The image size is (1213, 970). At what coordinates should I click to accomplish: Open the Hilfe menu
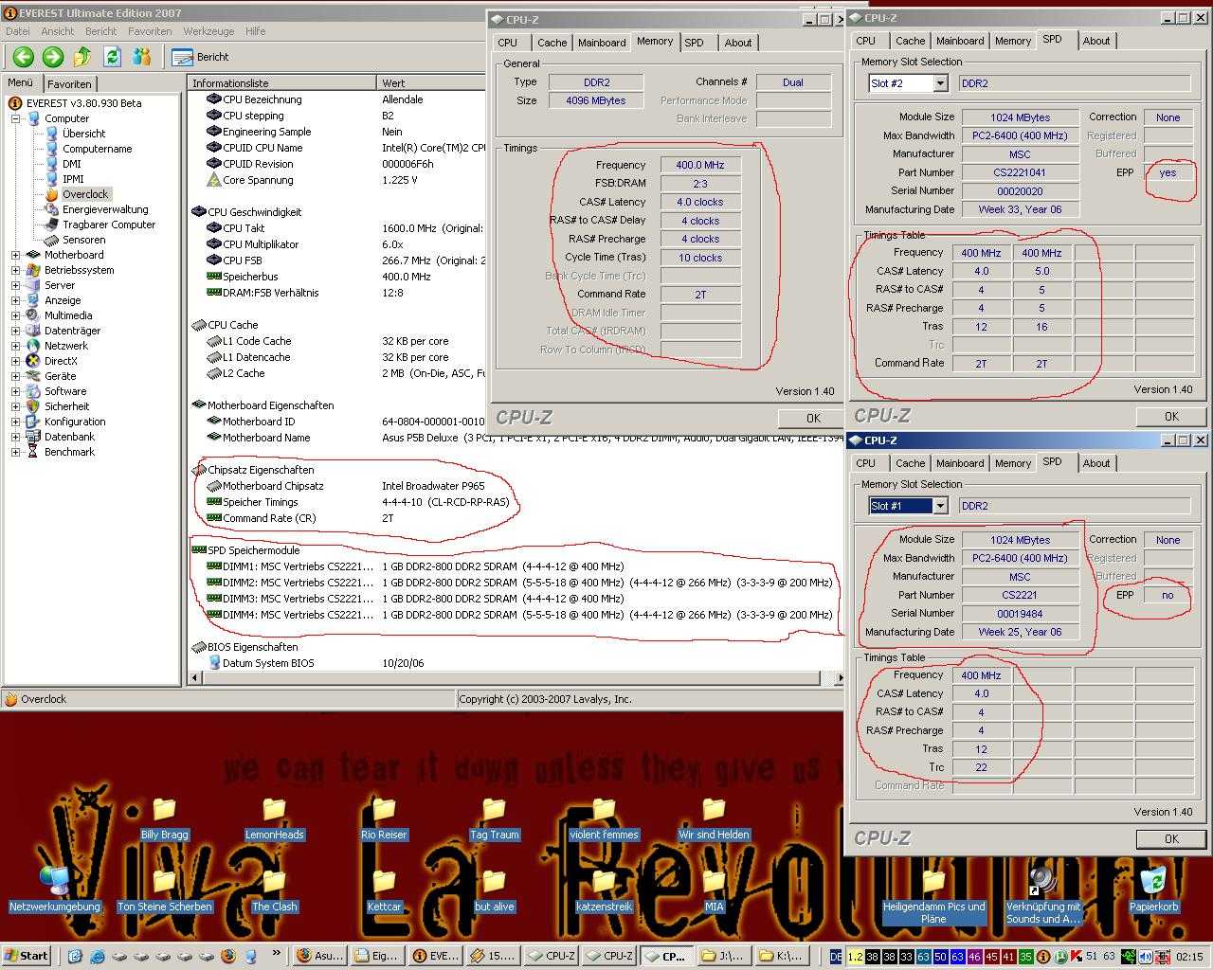(255, 31)
